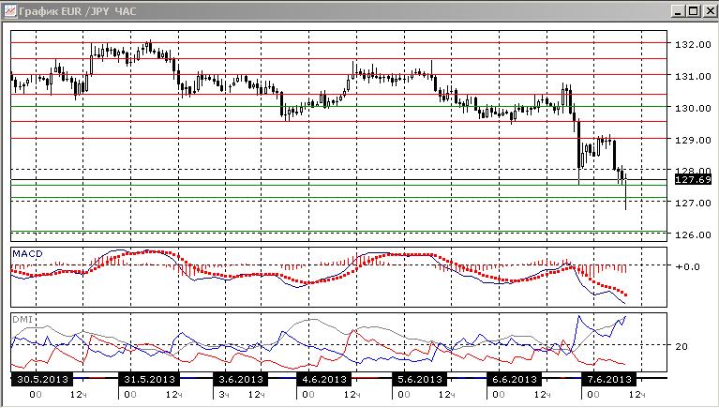Click the DMI level 20 label
The width and height of the screenshot is (719, 408).
pos(682,346)
